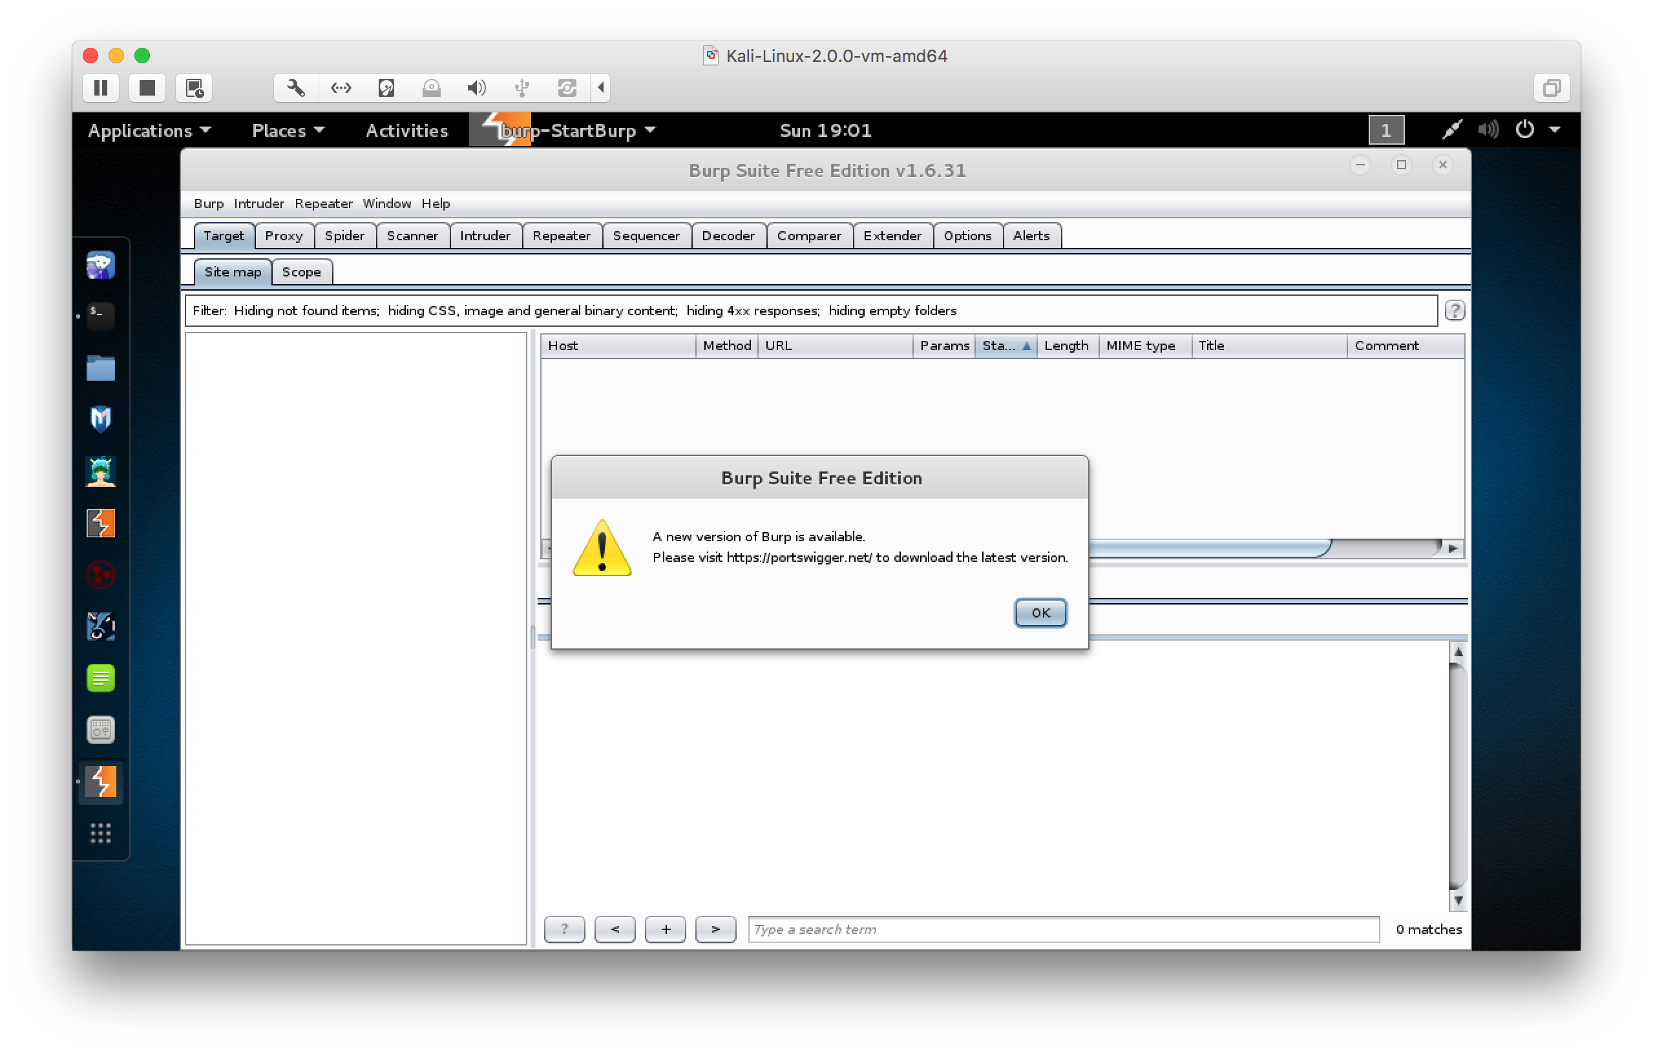
Task: Click the Burp Suite icon in dock
Action: point(100,524)
